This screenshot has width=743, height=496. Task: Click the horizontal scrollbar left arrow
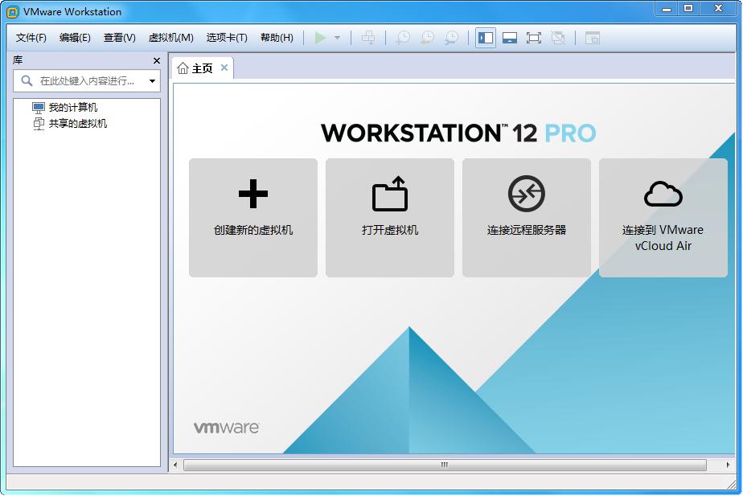(176, 465)
